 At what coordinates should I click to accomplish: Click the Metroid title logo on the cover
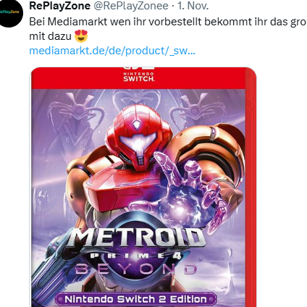pyautogui.click(x=135, y=238)
